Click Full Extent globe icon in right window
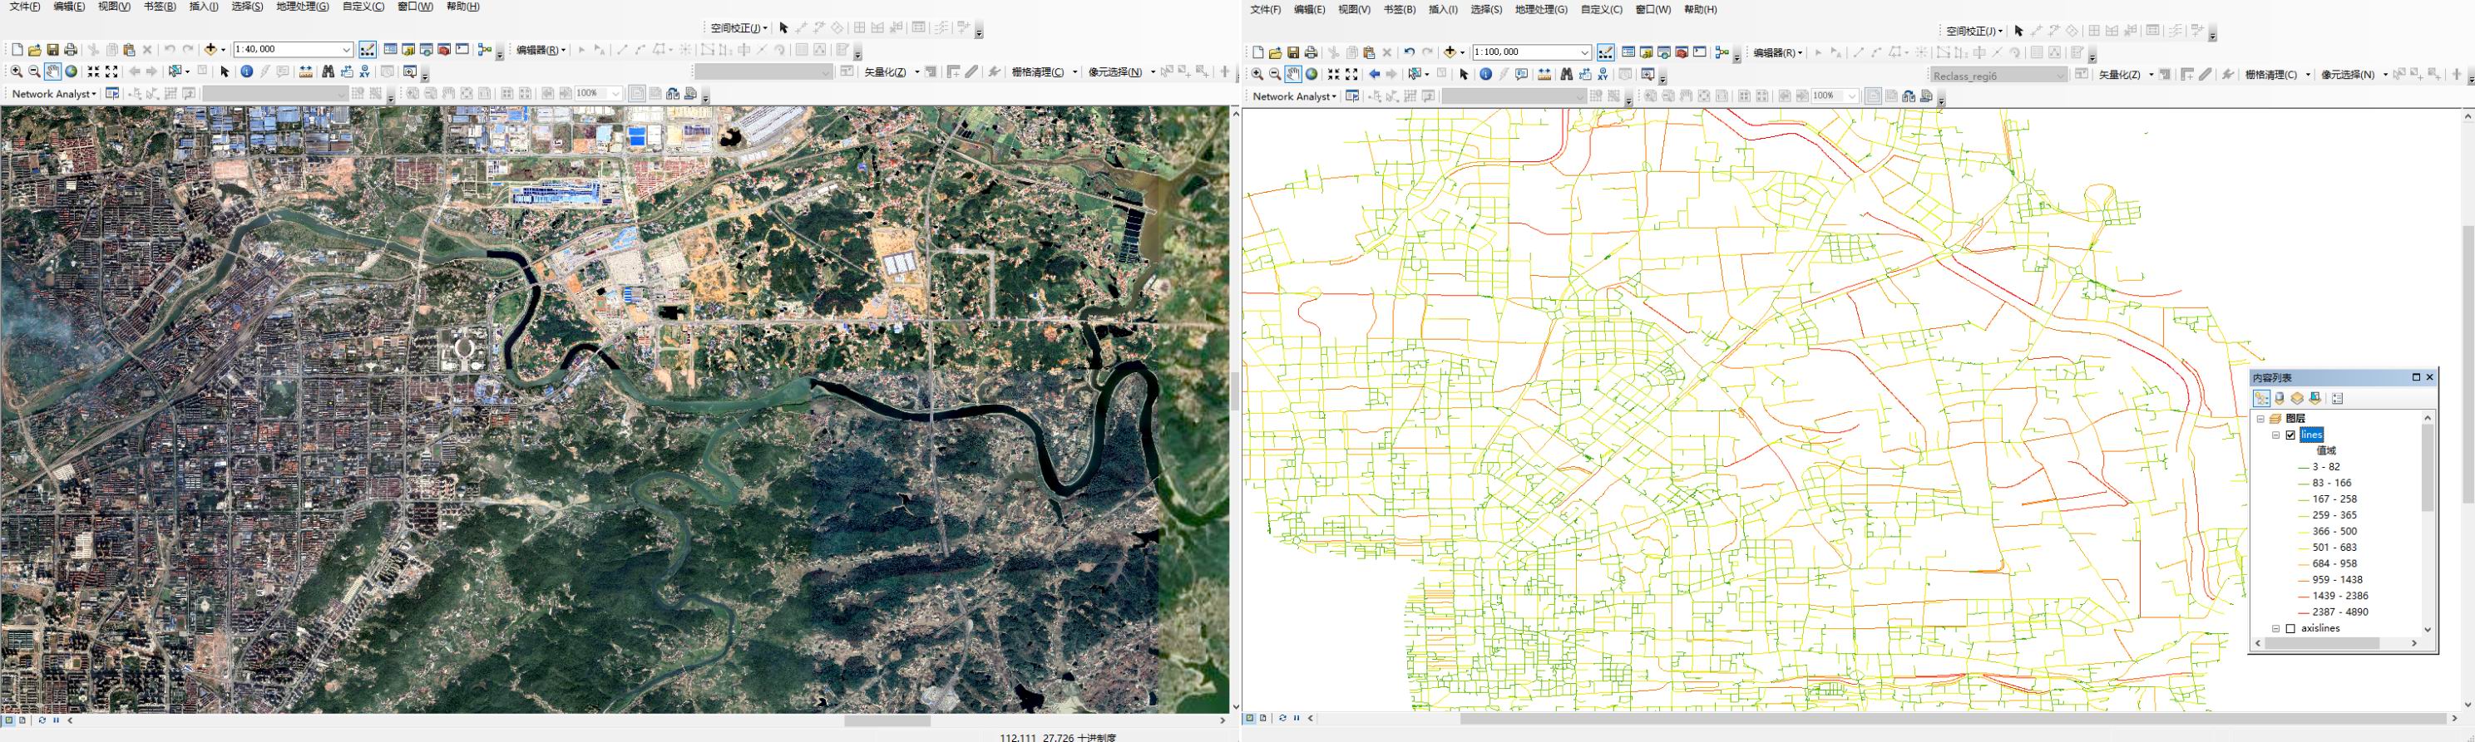The width and height of the screenshot is (2475, 742). [x=1312, y=75]
